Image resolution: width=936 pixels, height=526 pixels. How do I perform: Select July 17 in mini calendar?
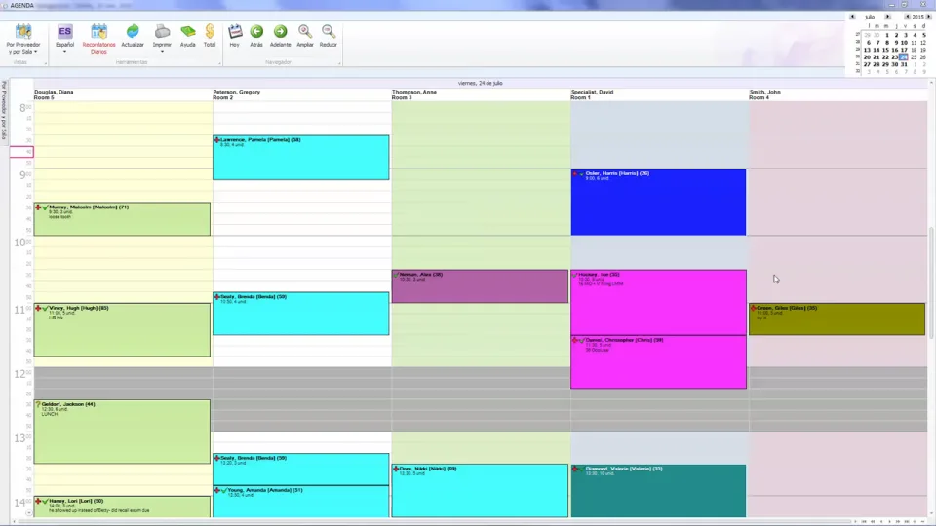point(904,50)
